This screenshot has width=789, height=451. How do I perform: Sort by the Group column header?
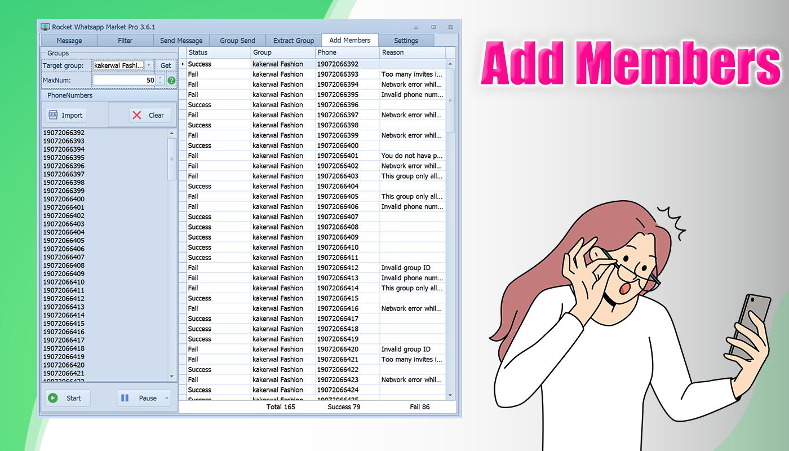tap(283, 52)
